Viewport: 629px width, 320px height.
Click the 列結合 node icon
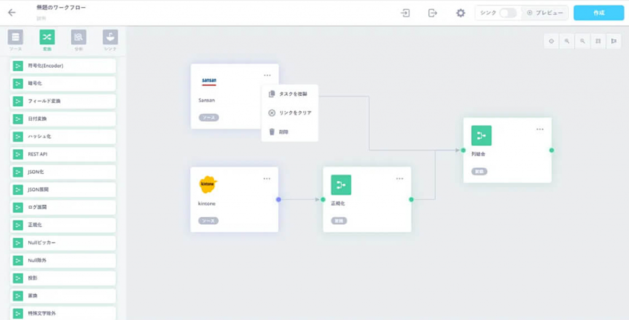click(x=481, y=135)
